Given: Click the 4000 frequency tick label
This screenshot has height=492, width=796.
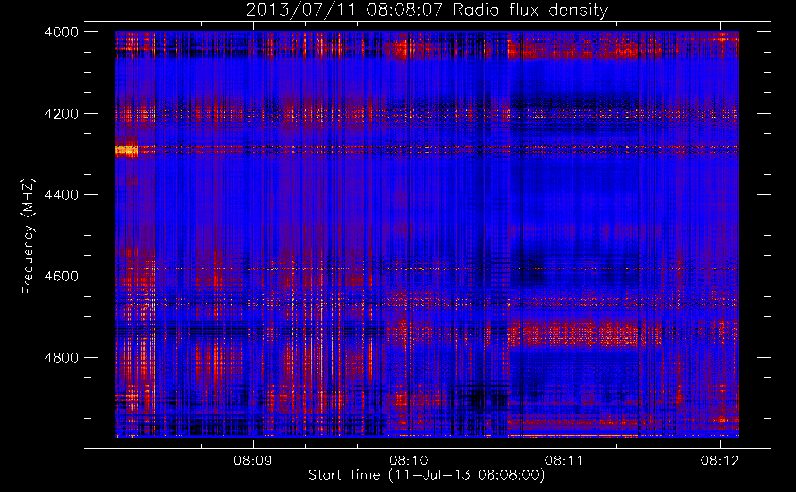Looking at the screenshot, I should pyautogui.click(x=61, y=32).
